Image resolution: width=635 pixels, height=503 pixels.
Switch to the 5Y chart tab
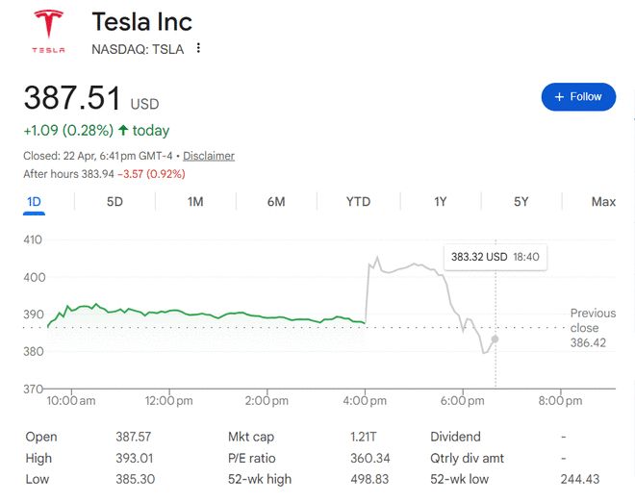tap(521, 202)
